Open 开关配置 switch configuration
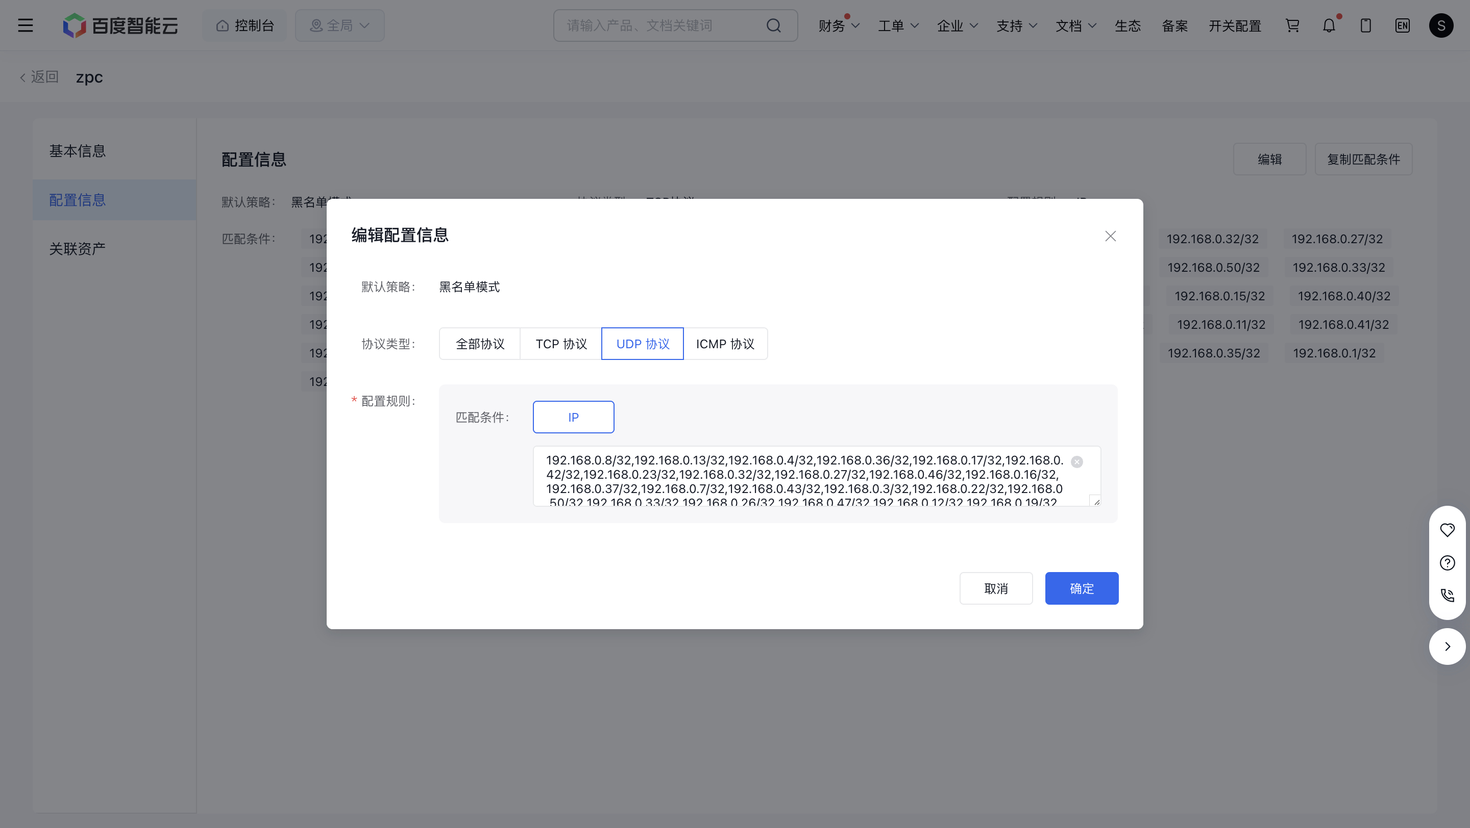Image resolution: width=1470 pixels, height=828 pixels. pos(1235,25)
